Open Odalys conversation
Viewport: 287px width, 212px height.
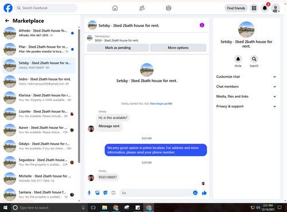38,146
